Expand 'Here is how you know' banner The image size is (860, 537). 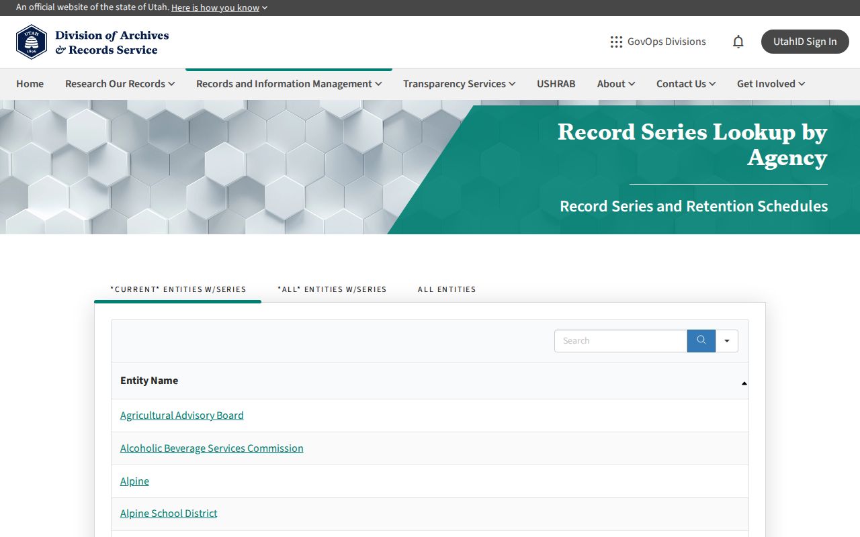219,7
